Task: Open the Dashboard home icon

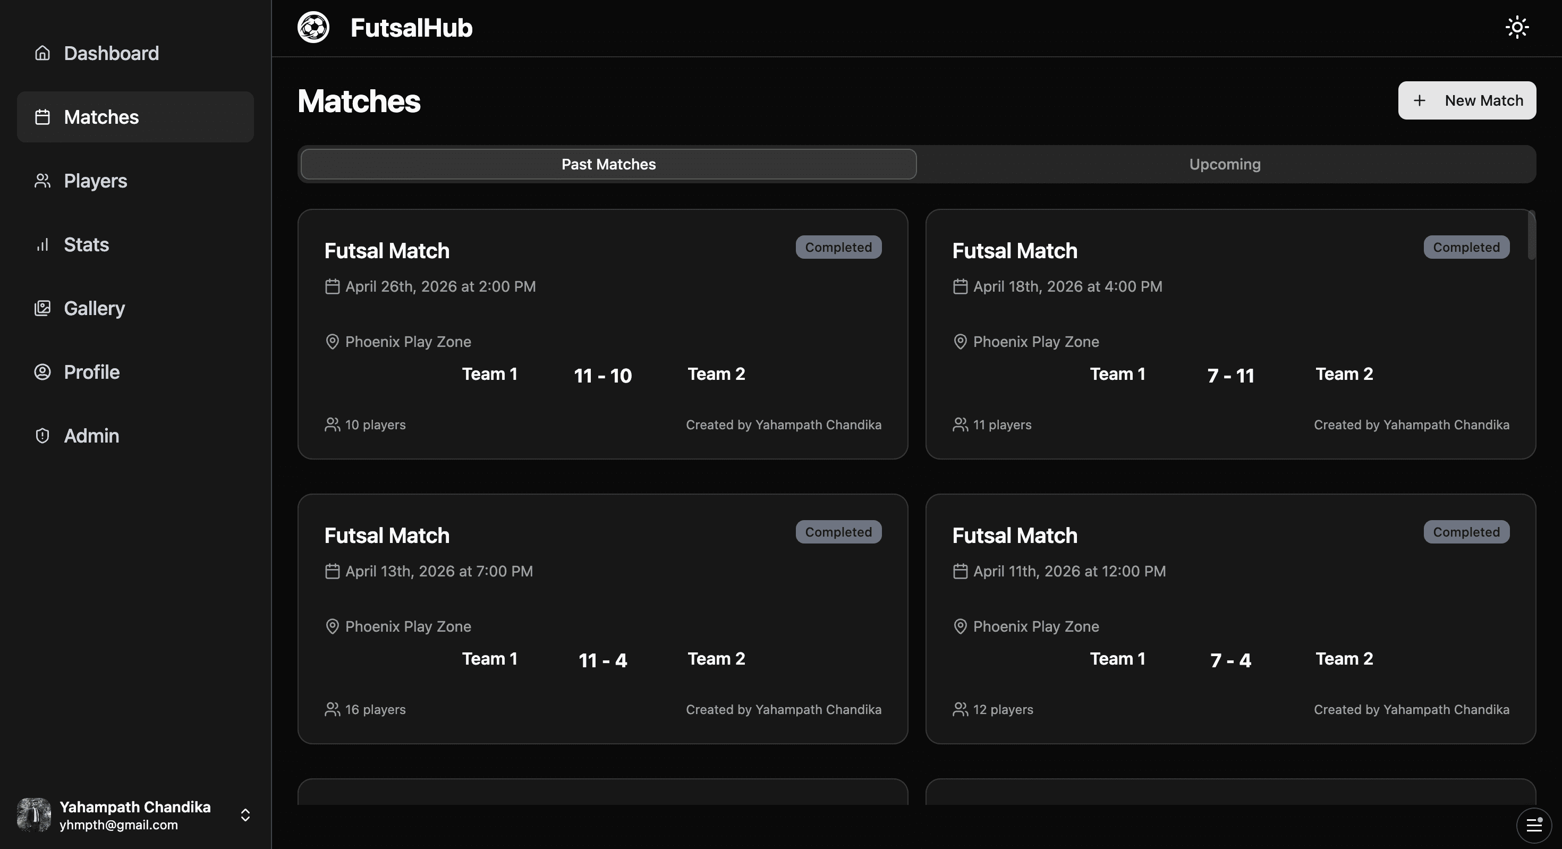Action: [42, 53]
